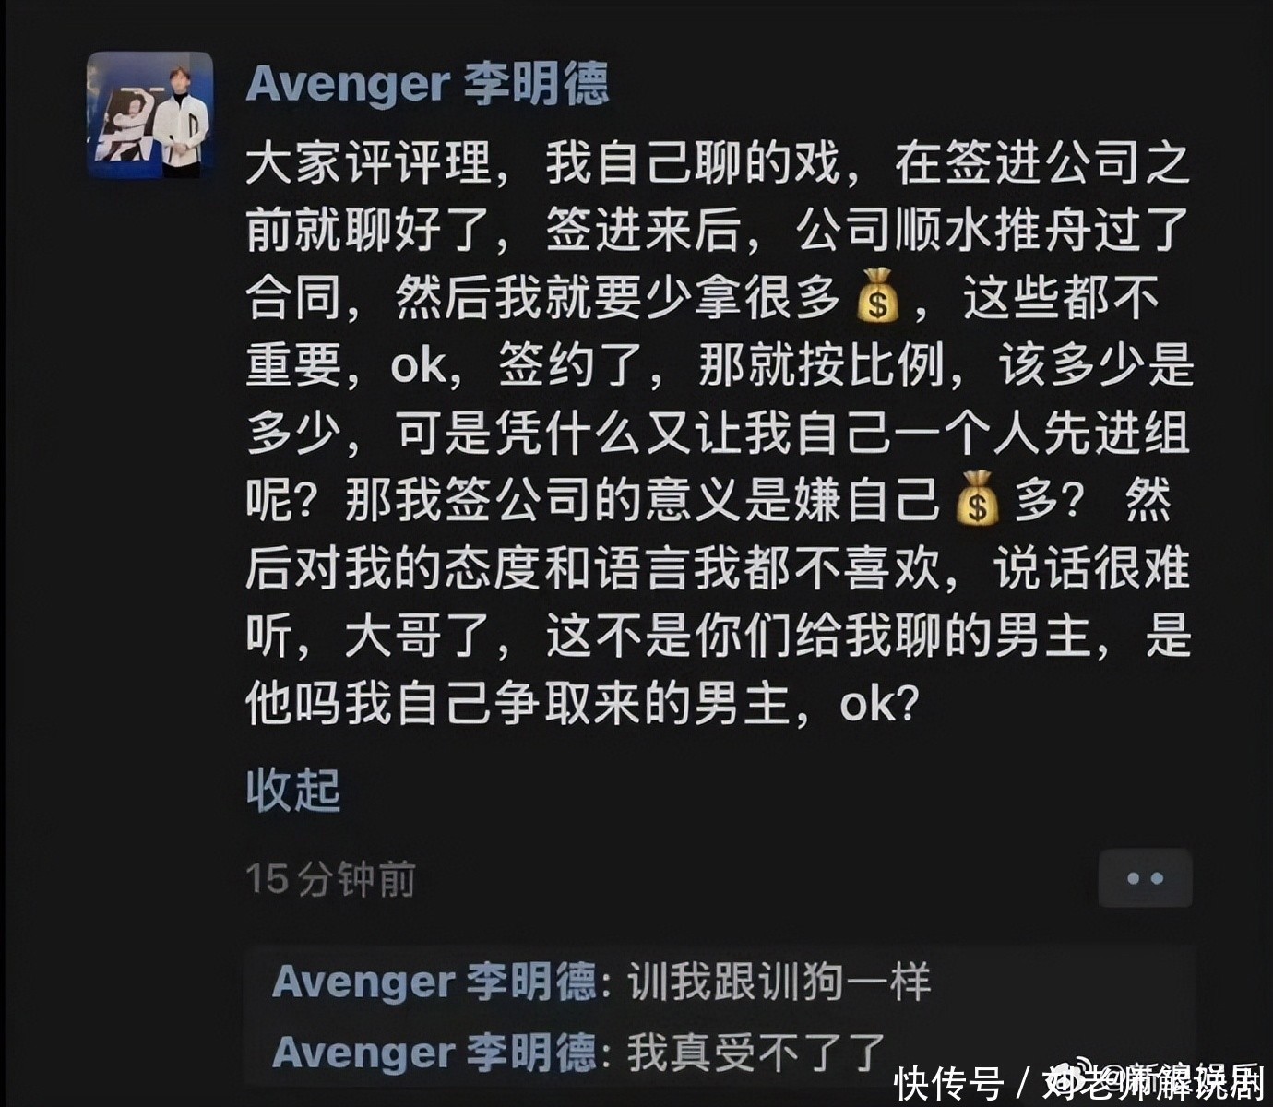This screenshot has height=1107, width=1273.
Task: Tap the two-dot comment and like button
Action: [x=1145, y=878]
